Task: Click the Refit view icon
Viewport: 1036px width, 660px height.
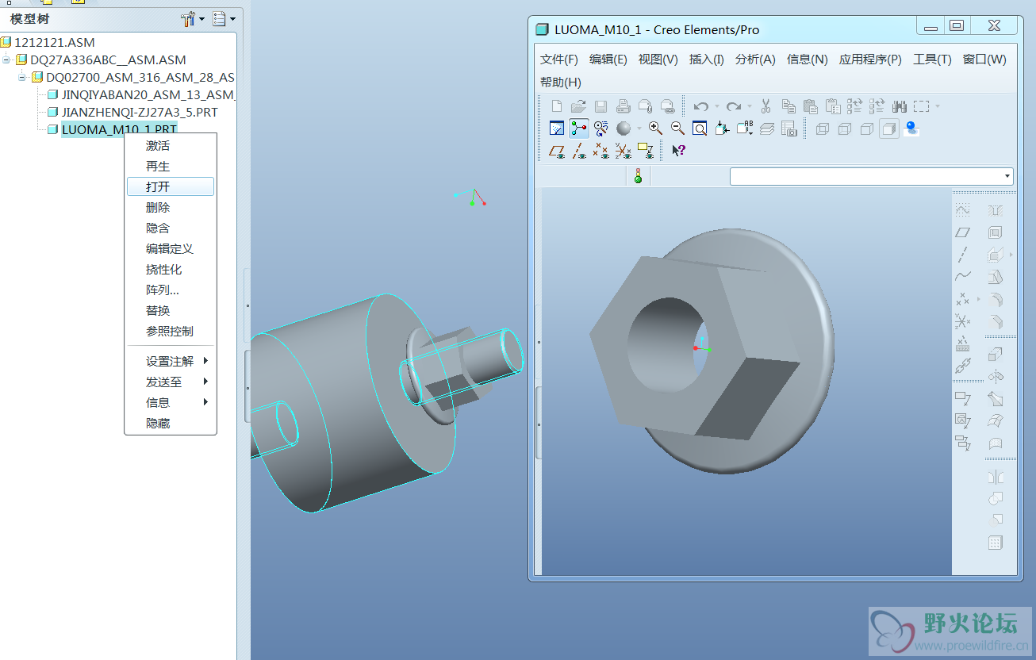Action: pyautogui.click(x=700, y=128)
